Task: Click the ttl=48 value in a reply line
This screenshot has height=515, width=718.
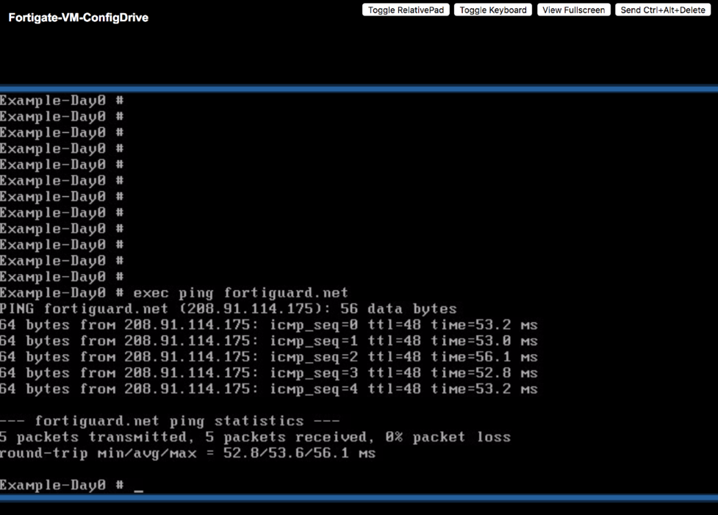Action: pos(388,325)
